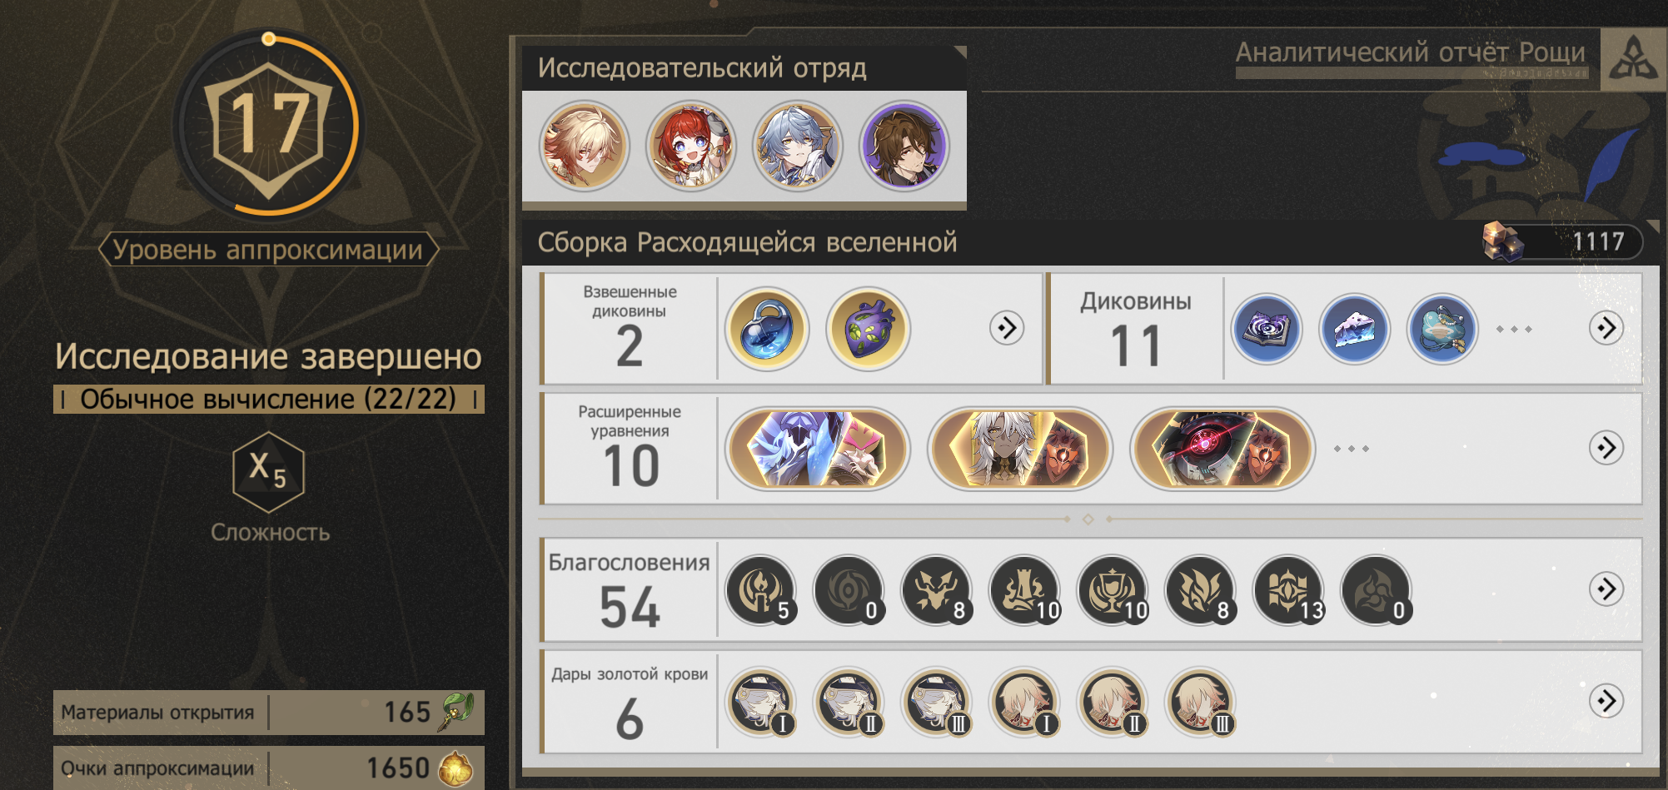Click the X5 Сложность difficulty hexagon
Image resolution: width=1668 pixels, height=790 pixels.
pos(269,472)
